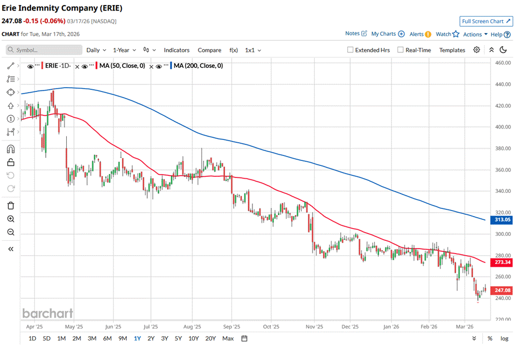Switch to dark mode with moon icon

coord(503,50)
